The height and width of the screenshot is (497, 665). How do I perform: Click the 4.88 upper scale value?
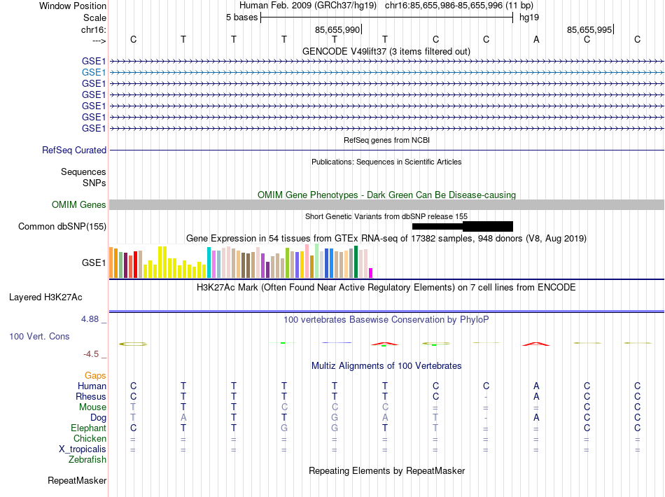click(x=90, y=319)
